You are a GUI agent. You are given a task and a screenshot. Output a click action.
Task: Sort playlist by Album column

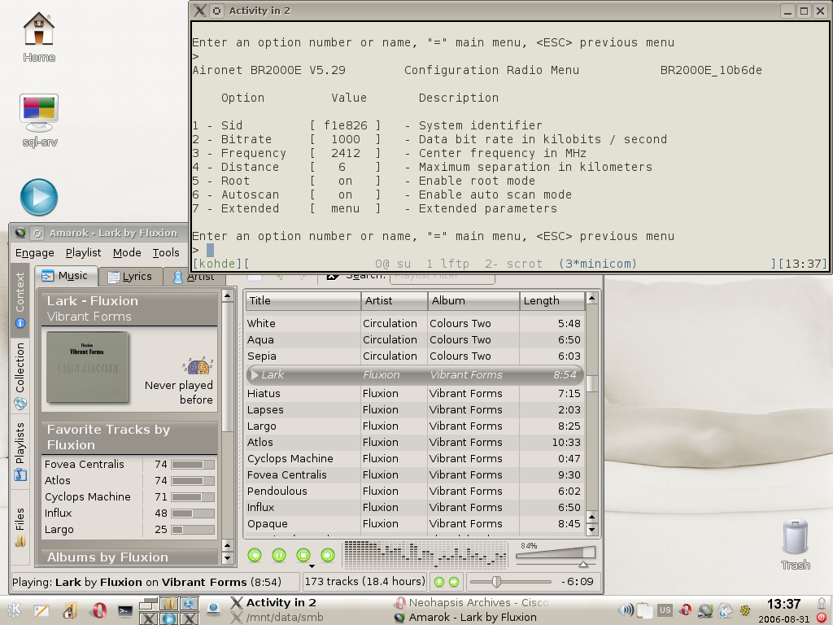[x=474, y=301]
